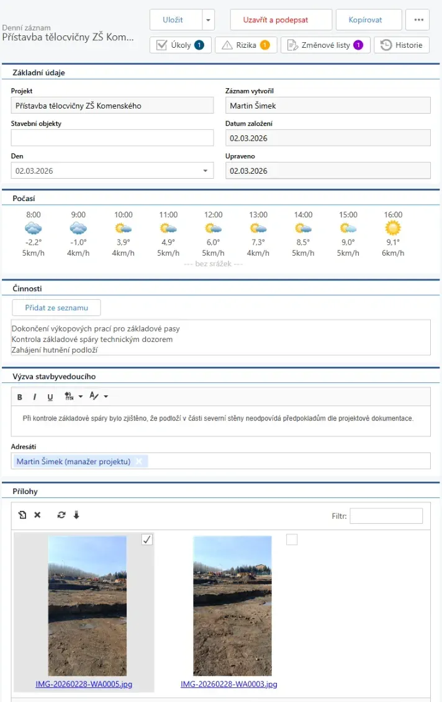Click the add attachment icon in Přílohy
This screenshot has height=702, width=442.
[22, 515]
